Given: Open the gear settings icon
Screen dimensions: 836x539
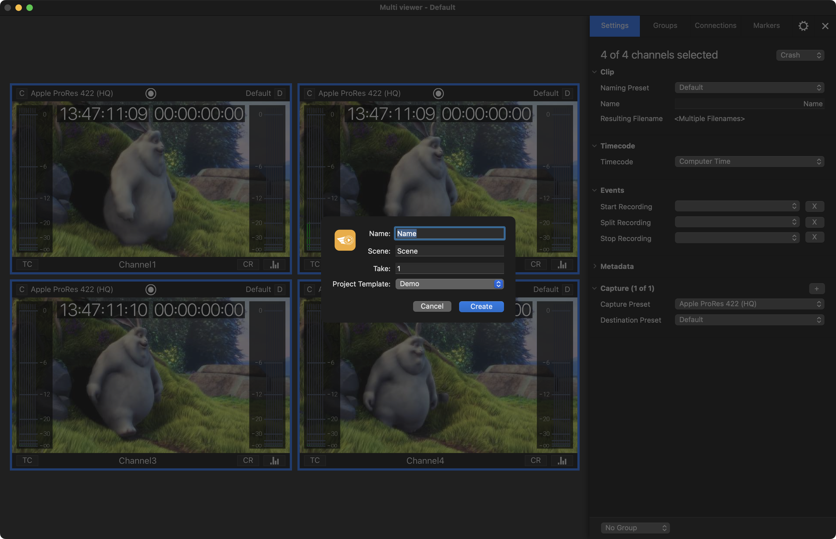Looking at the screenshot, I should click(803, 26).
